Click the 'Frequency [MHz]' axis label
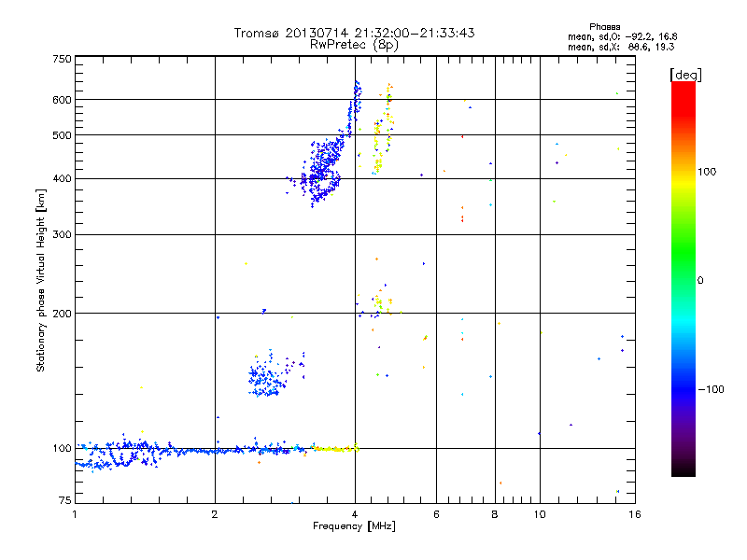Viewport: 747px width, 560px height. 354,526
